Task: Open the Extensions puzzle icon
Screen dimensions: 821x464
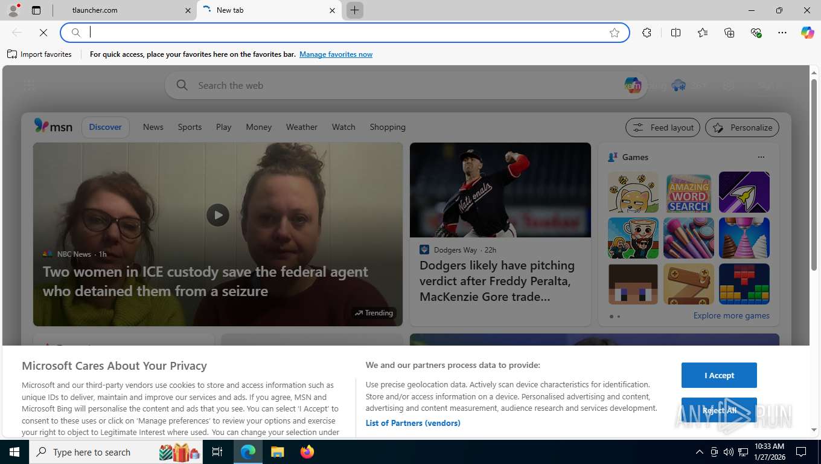Action: click(647, 33)
